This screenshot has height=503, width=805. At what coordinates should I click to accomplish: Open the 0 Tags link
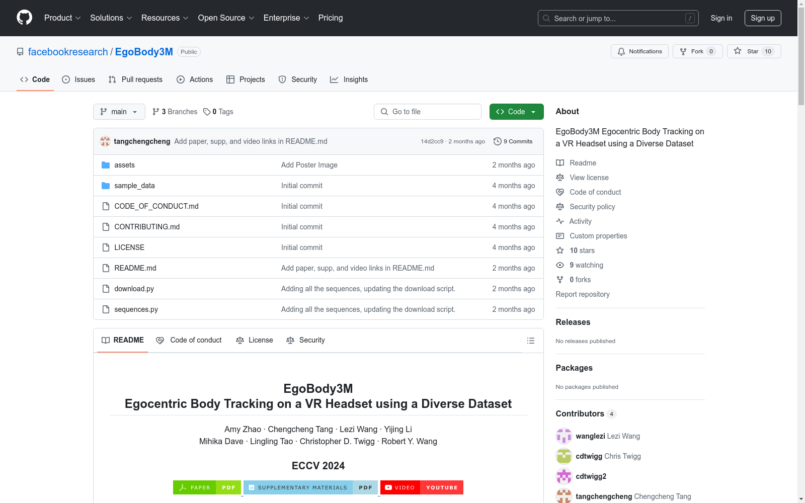point(218,112)
